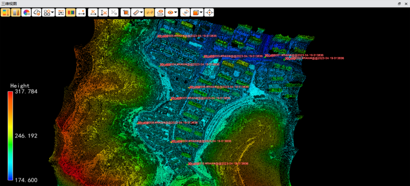This screenshot has height=186, width=410.
Task: Click the cloud point add icon
Action: click(36, 13)
